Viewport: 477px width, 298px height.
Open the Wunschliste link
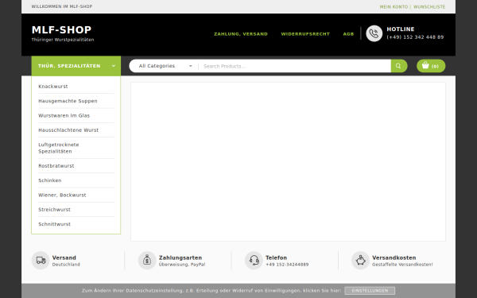[x=429, y=6]
